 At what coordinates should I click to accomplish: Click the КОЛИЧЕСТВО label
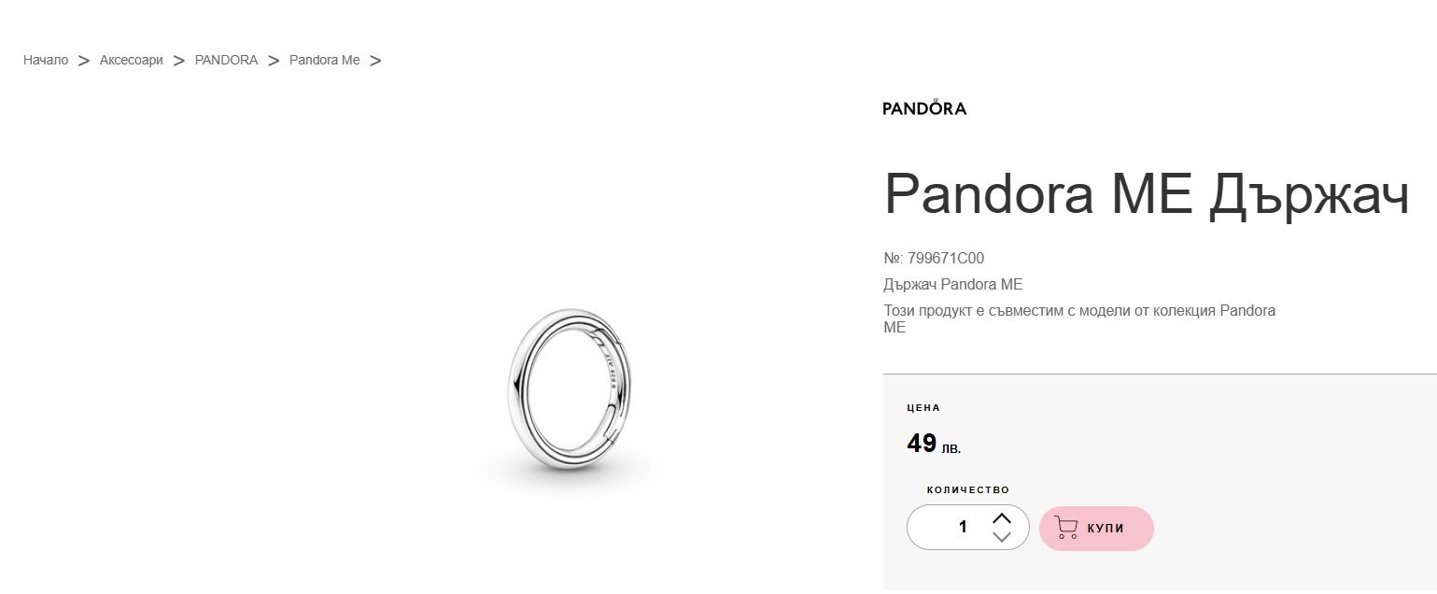(x=968, y=490)
